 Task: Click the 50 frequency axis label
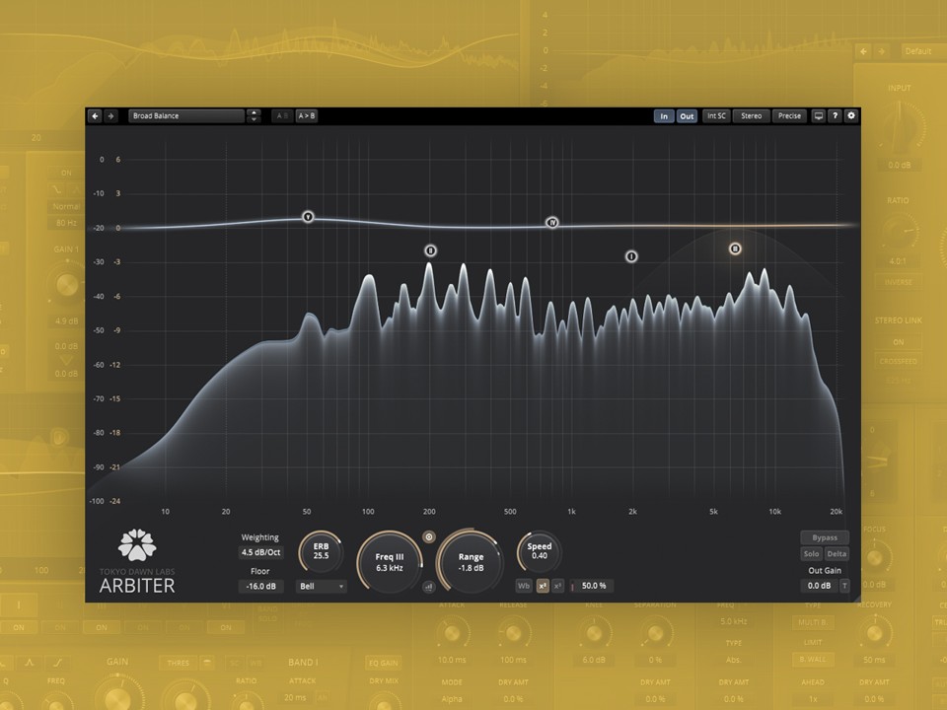[307, 512]
